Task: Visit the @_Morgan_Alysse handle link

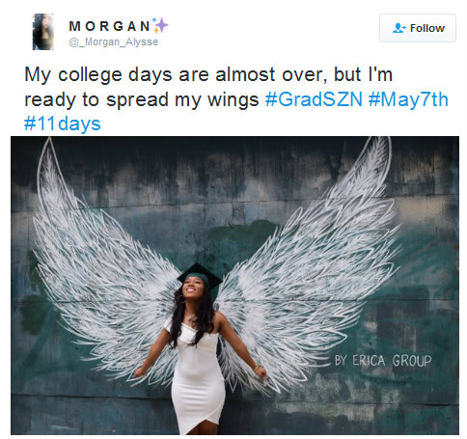Action: pos(114,41)
